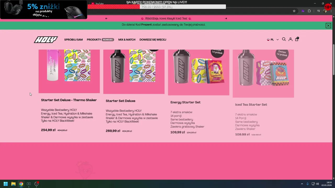Open the DOWIEDZ SIĘ WIĘCEJ menu

[x=153, y=40]
